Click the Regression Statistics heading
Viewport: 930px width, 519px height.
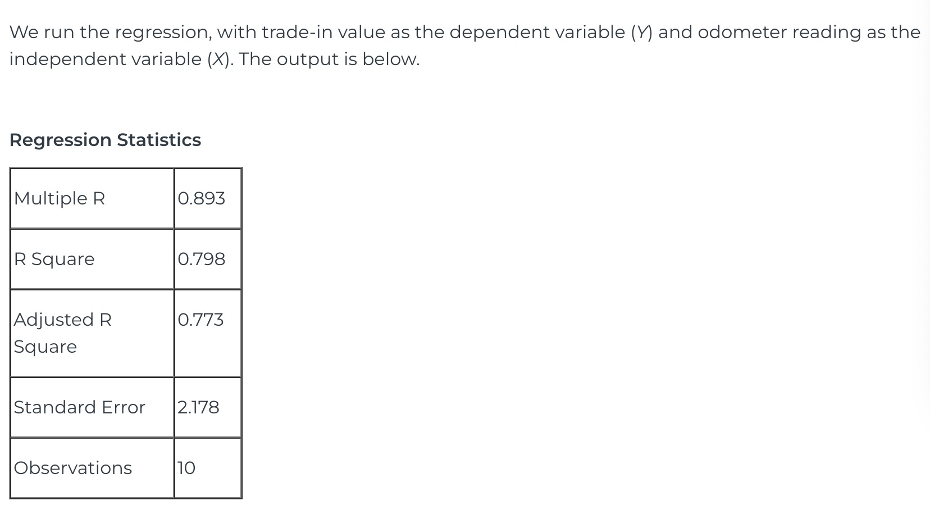(x=105, y=140)
